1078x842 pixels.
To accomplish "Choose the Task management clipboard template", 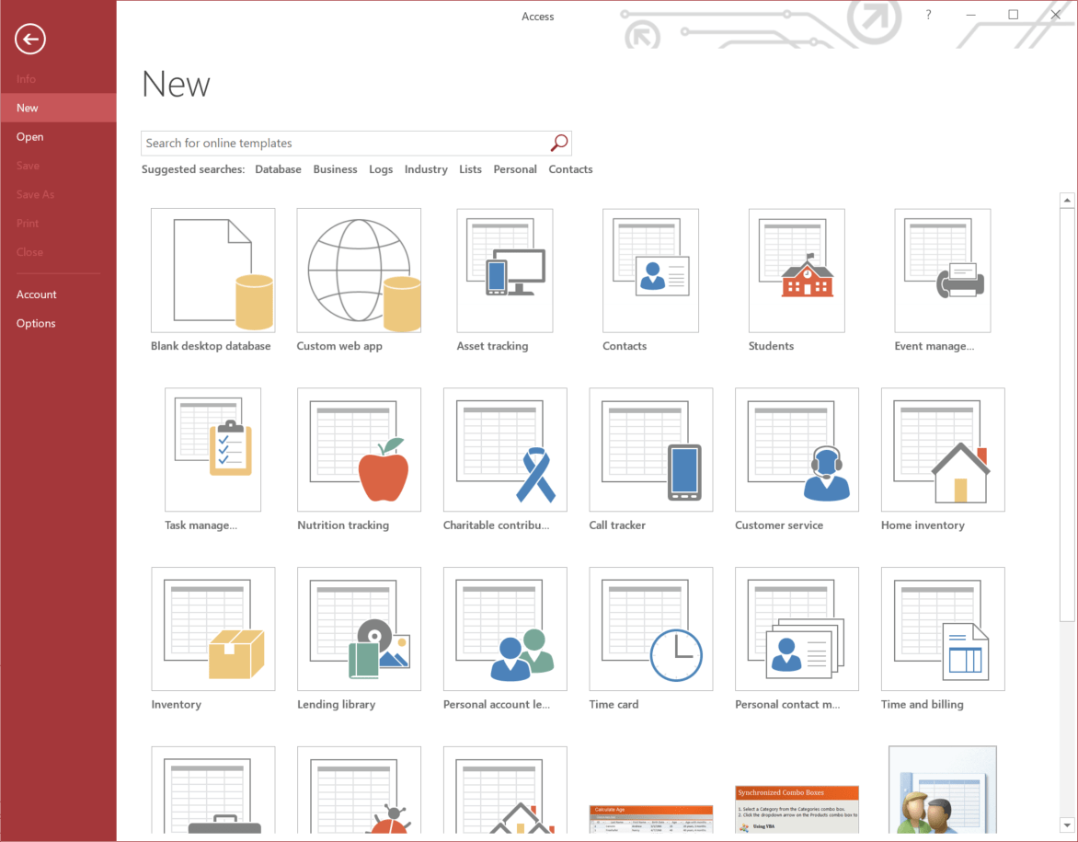I will tap(213, 450).
